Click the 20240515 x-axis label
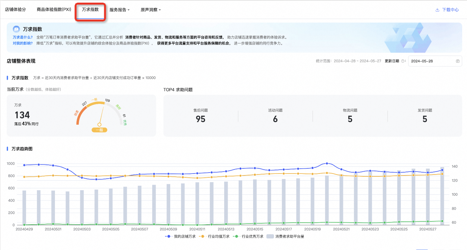 [x=255, y=229]
